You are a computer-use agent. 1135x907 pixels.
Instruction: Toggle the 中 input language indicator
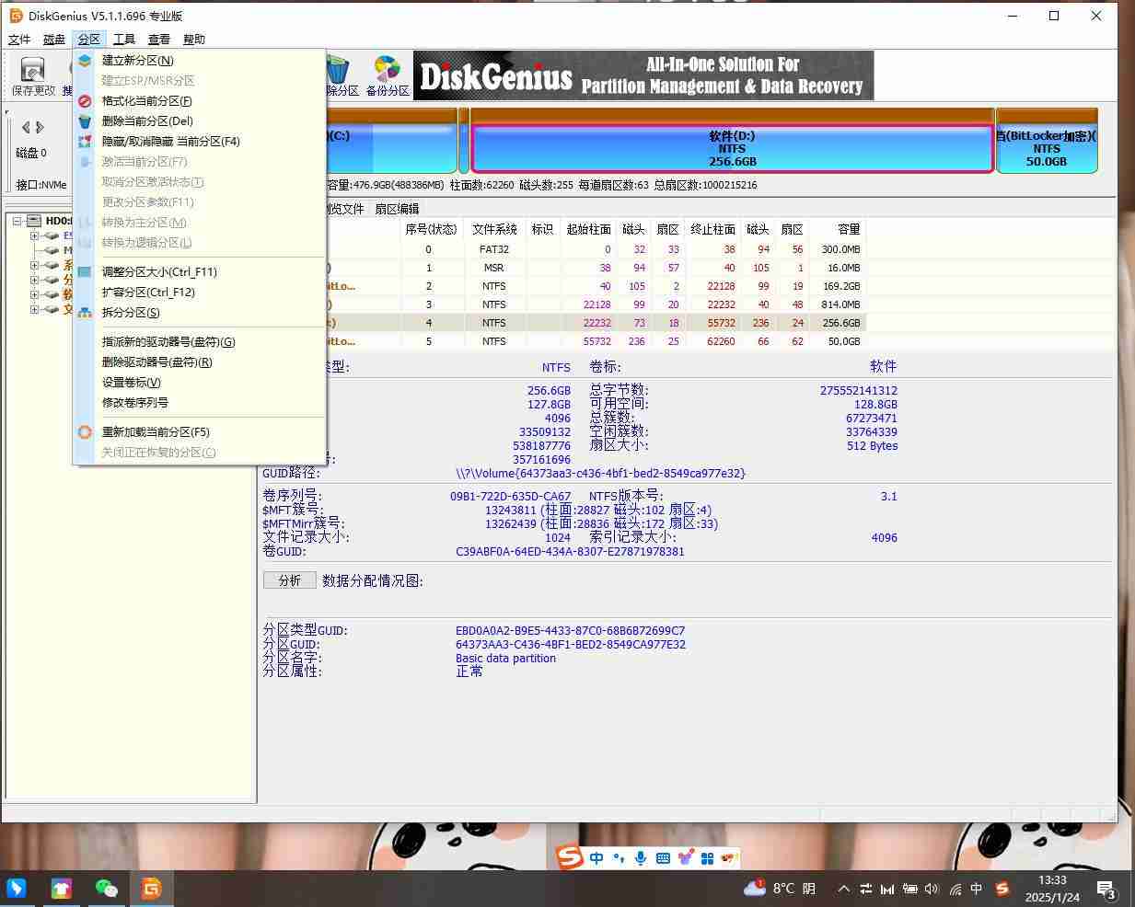tap(977, 890)
